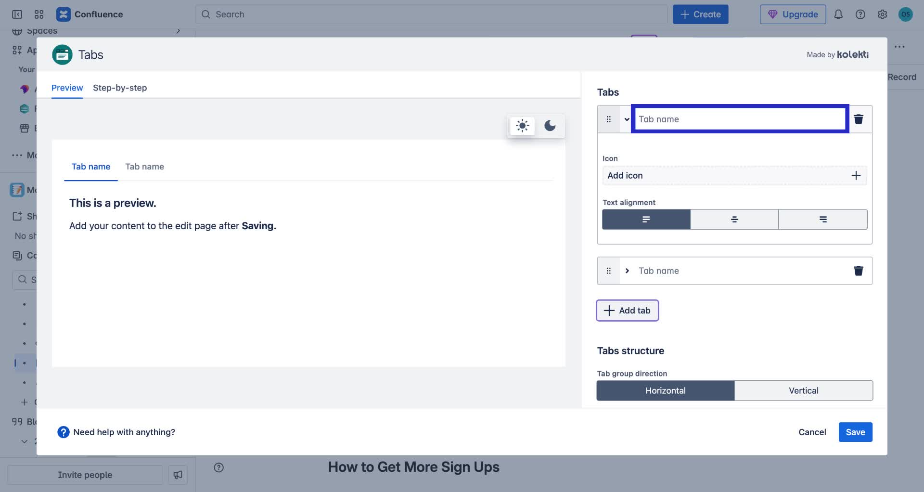
Task: Set tab group direction to Vertical
Action: pyautogui.click(x=803, y=390)
